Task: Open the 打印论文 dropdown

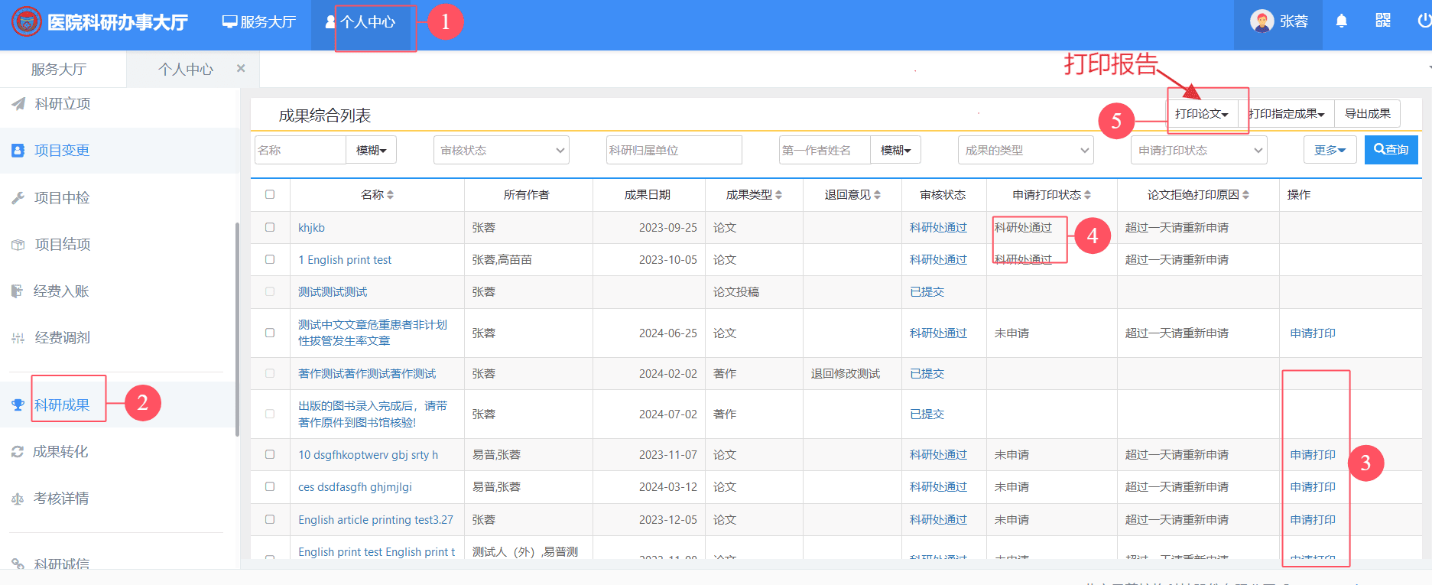Action: 1202,114
